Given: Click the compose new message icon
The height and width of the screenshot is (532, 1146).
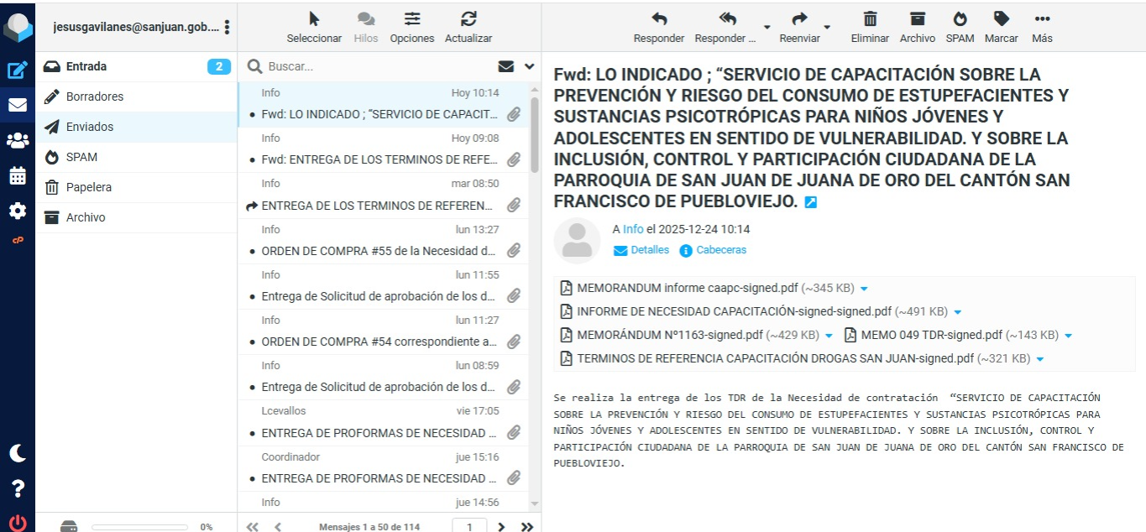Looking at the screenshot, I should (x=18, y=70).
